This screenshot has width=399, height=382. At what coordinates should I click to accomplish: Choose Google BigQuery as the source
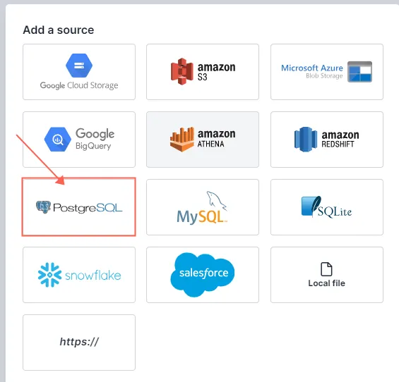[79, 140]
